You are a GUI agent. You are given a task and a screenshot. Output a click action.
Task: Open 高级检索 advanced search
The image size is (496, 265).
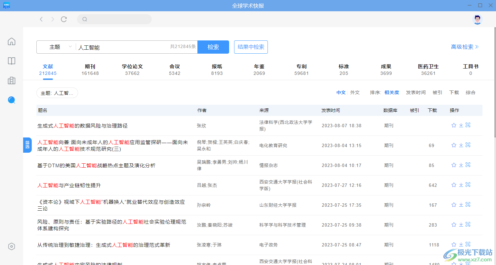(463, 47)
